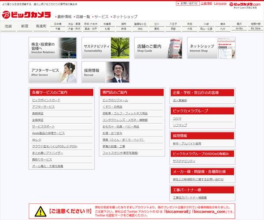Open the 最新情報 menu item
The height and width of the screenshot is (220, 264).
pos(63,17)
